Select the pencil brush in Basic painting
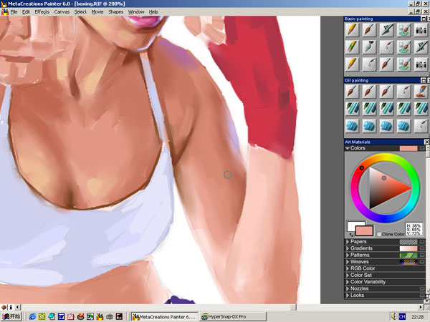 352,30
